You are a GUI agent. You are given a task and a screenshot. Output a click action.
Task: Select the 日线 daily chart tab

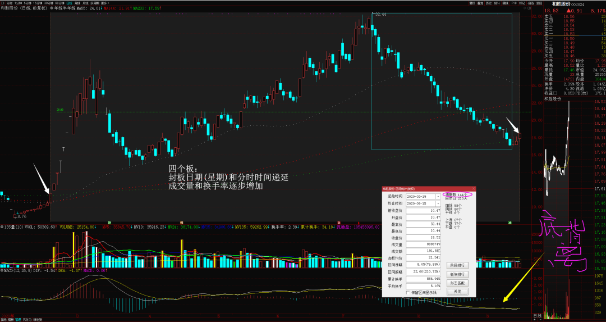tap(69, 3)
